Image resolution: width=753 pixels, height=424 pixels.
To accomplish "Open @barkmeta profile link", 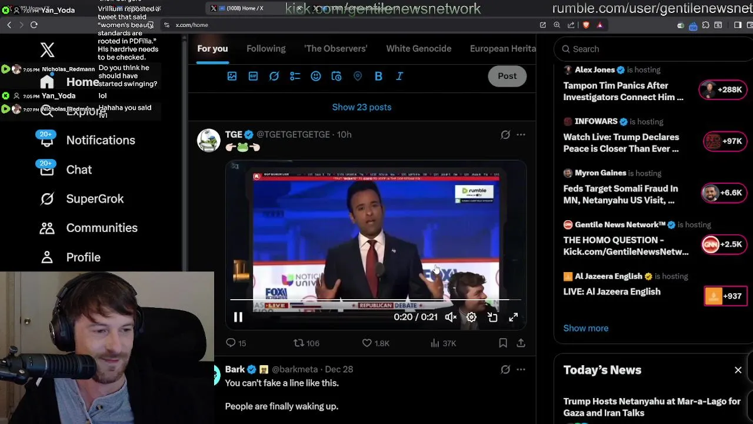I will point(295,369).
